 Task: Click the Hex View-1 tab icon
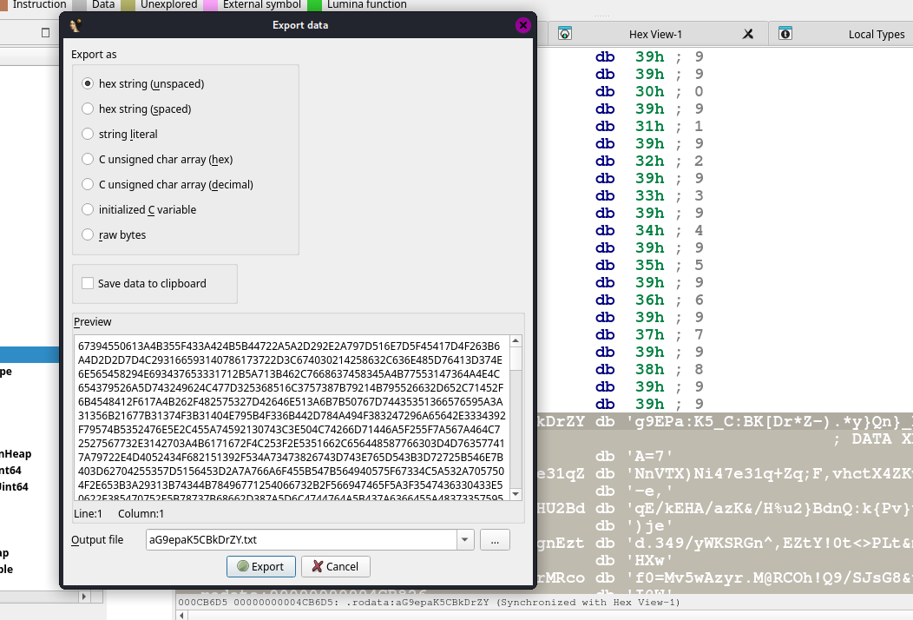(x=565, y=34)
